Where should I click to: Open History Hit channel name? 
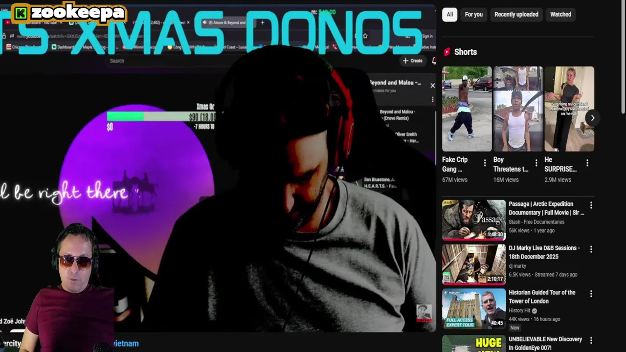(x=519, y=310)
